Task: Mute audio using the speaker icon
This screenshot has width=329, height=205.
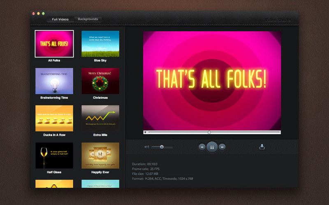Action: point(147,147)
